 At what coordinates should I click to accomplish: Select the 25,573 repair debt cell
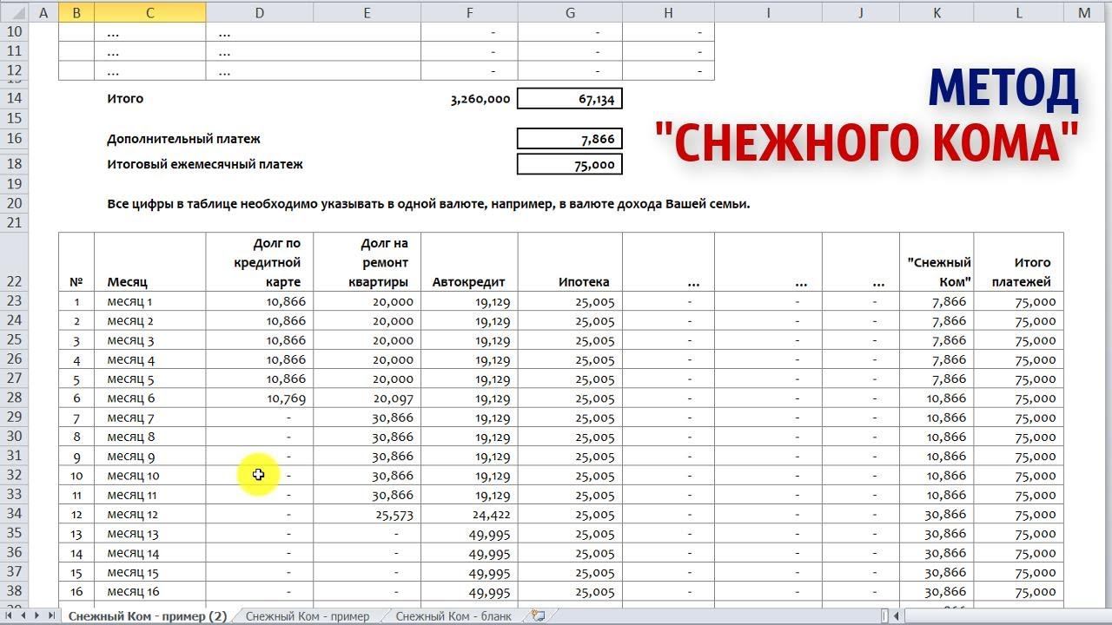pos(367,514)
